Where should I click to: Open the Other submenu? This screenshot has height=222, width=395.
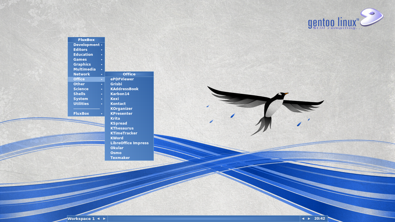[86, 84]
